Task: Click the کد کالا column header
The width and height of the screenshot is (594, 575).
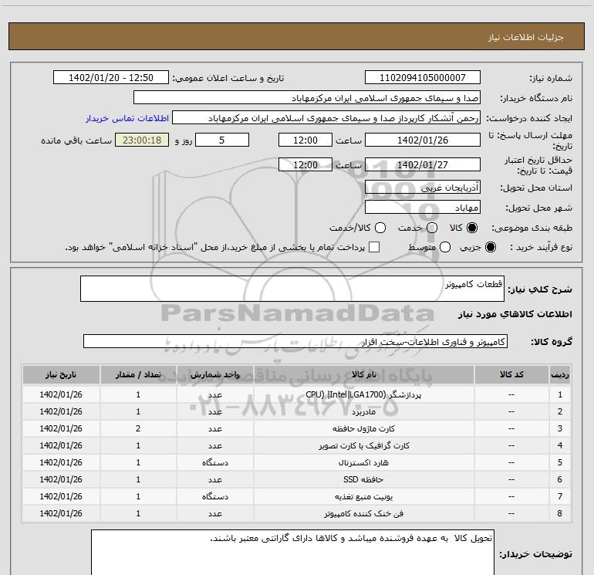Action: pyautogui.click(x=511, y=374)
